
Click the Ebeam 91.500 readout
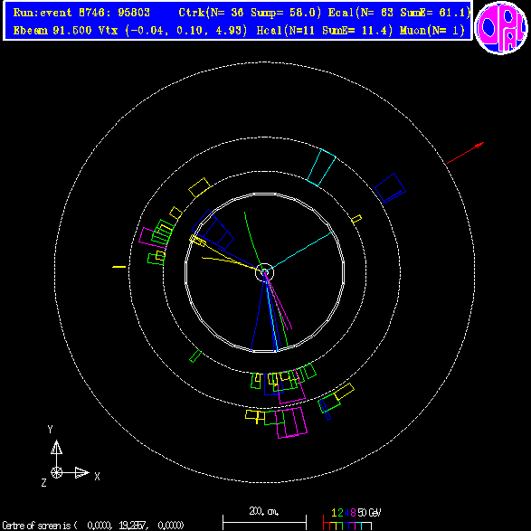click(x=52, y=31)
